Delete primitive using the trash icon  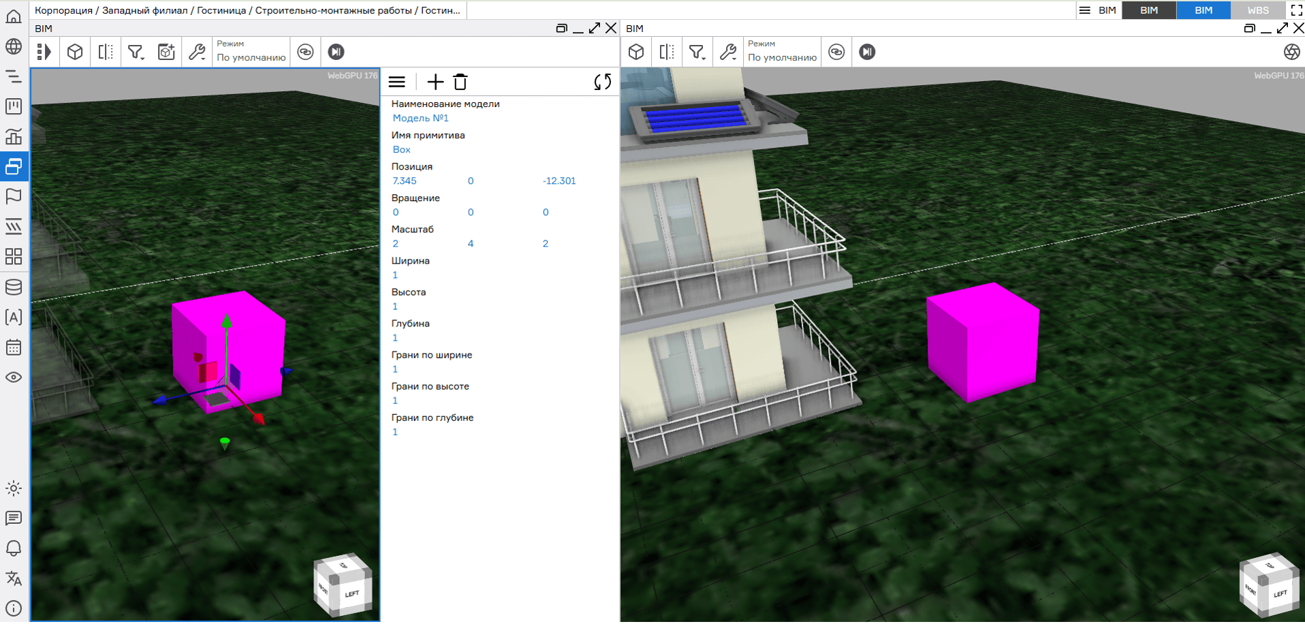(x=460, y=82)
